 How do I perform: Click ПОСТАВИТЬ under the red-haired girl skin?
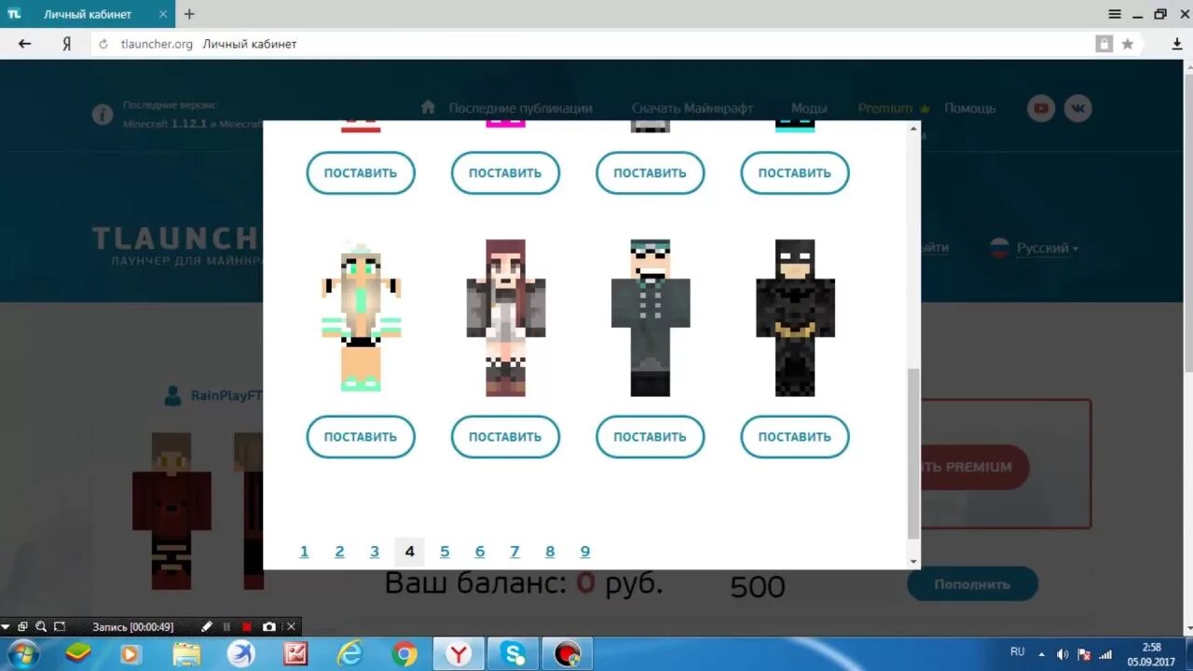tap(505, 436)
